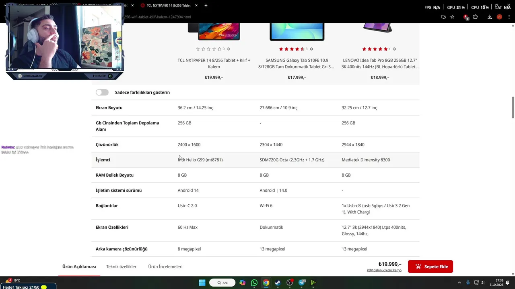The width and height of the screenshot is (515, 289).
Task: Open the LENOVO Idea Tab Pro product title
Action: click(381, 63)
